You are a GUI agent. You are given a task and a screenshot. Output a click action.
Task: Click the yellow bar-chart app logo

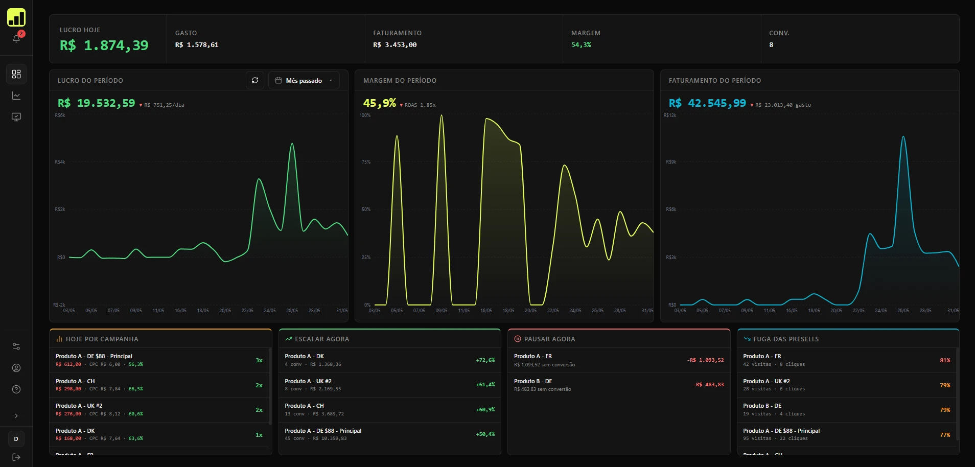coord(16,17)
